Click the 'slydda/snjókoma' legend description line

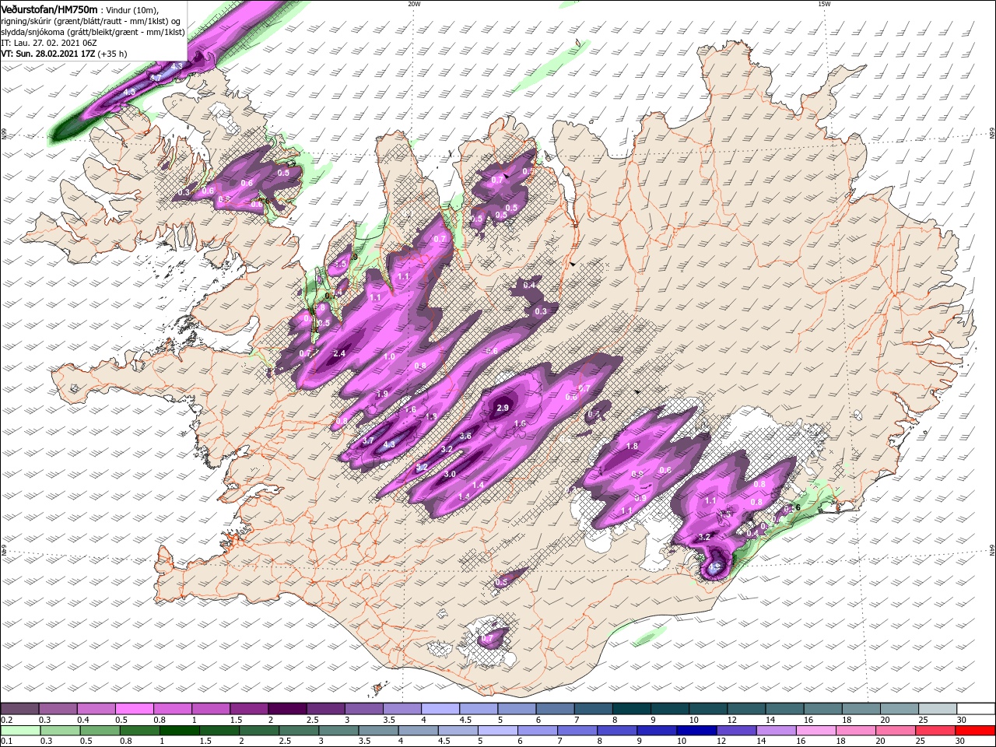click(x=93, y=32)
